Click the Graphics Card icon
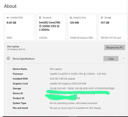 coord(71,18)
